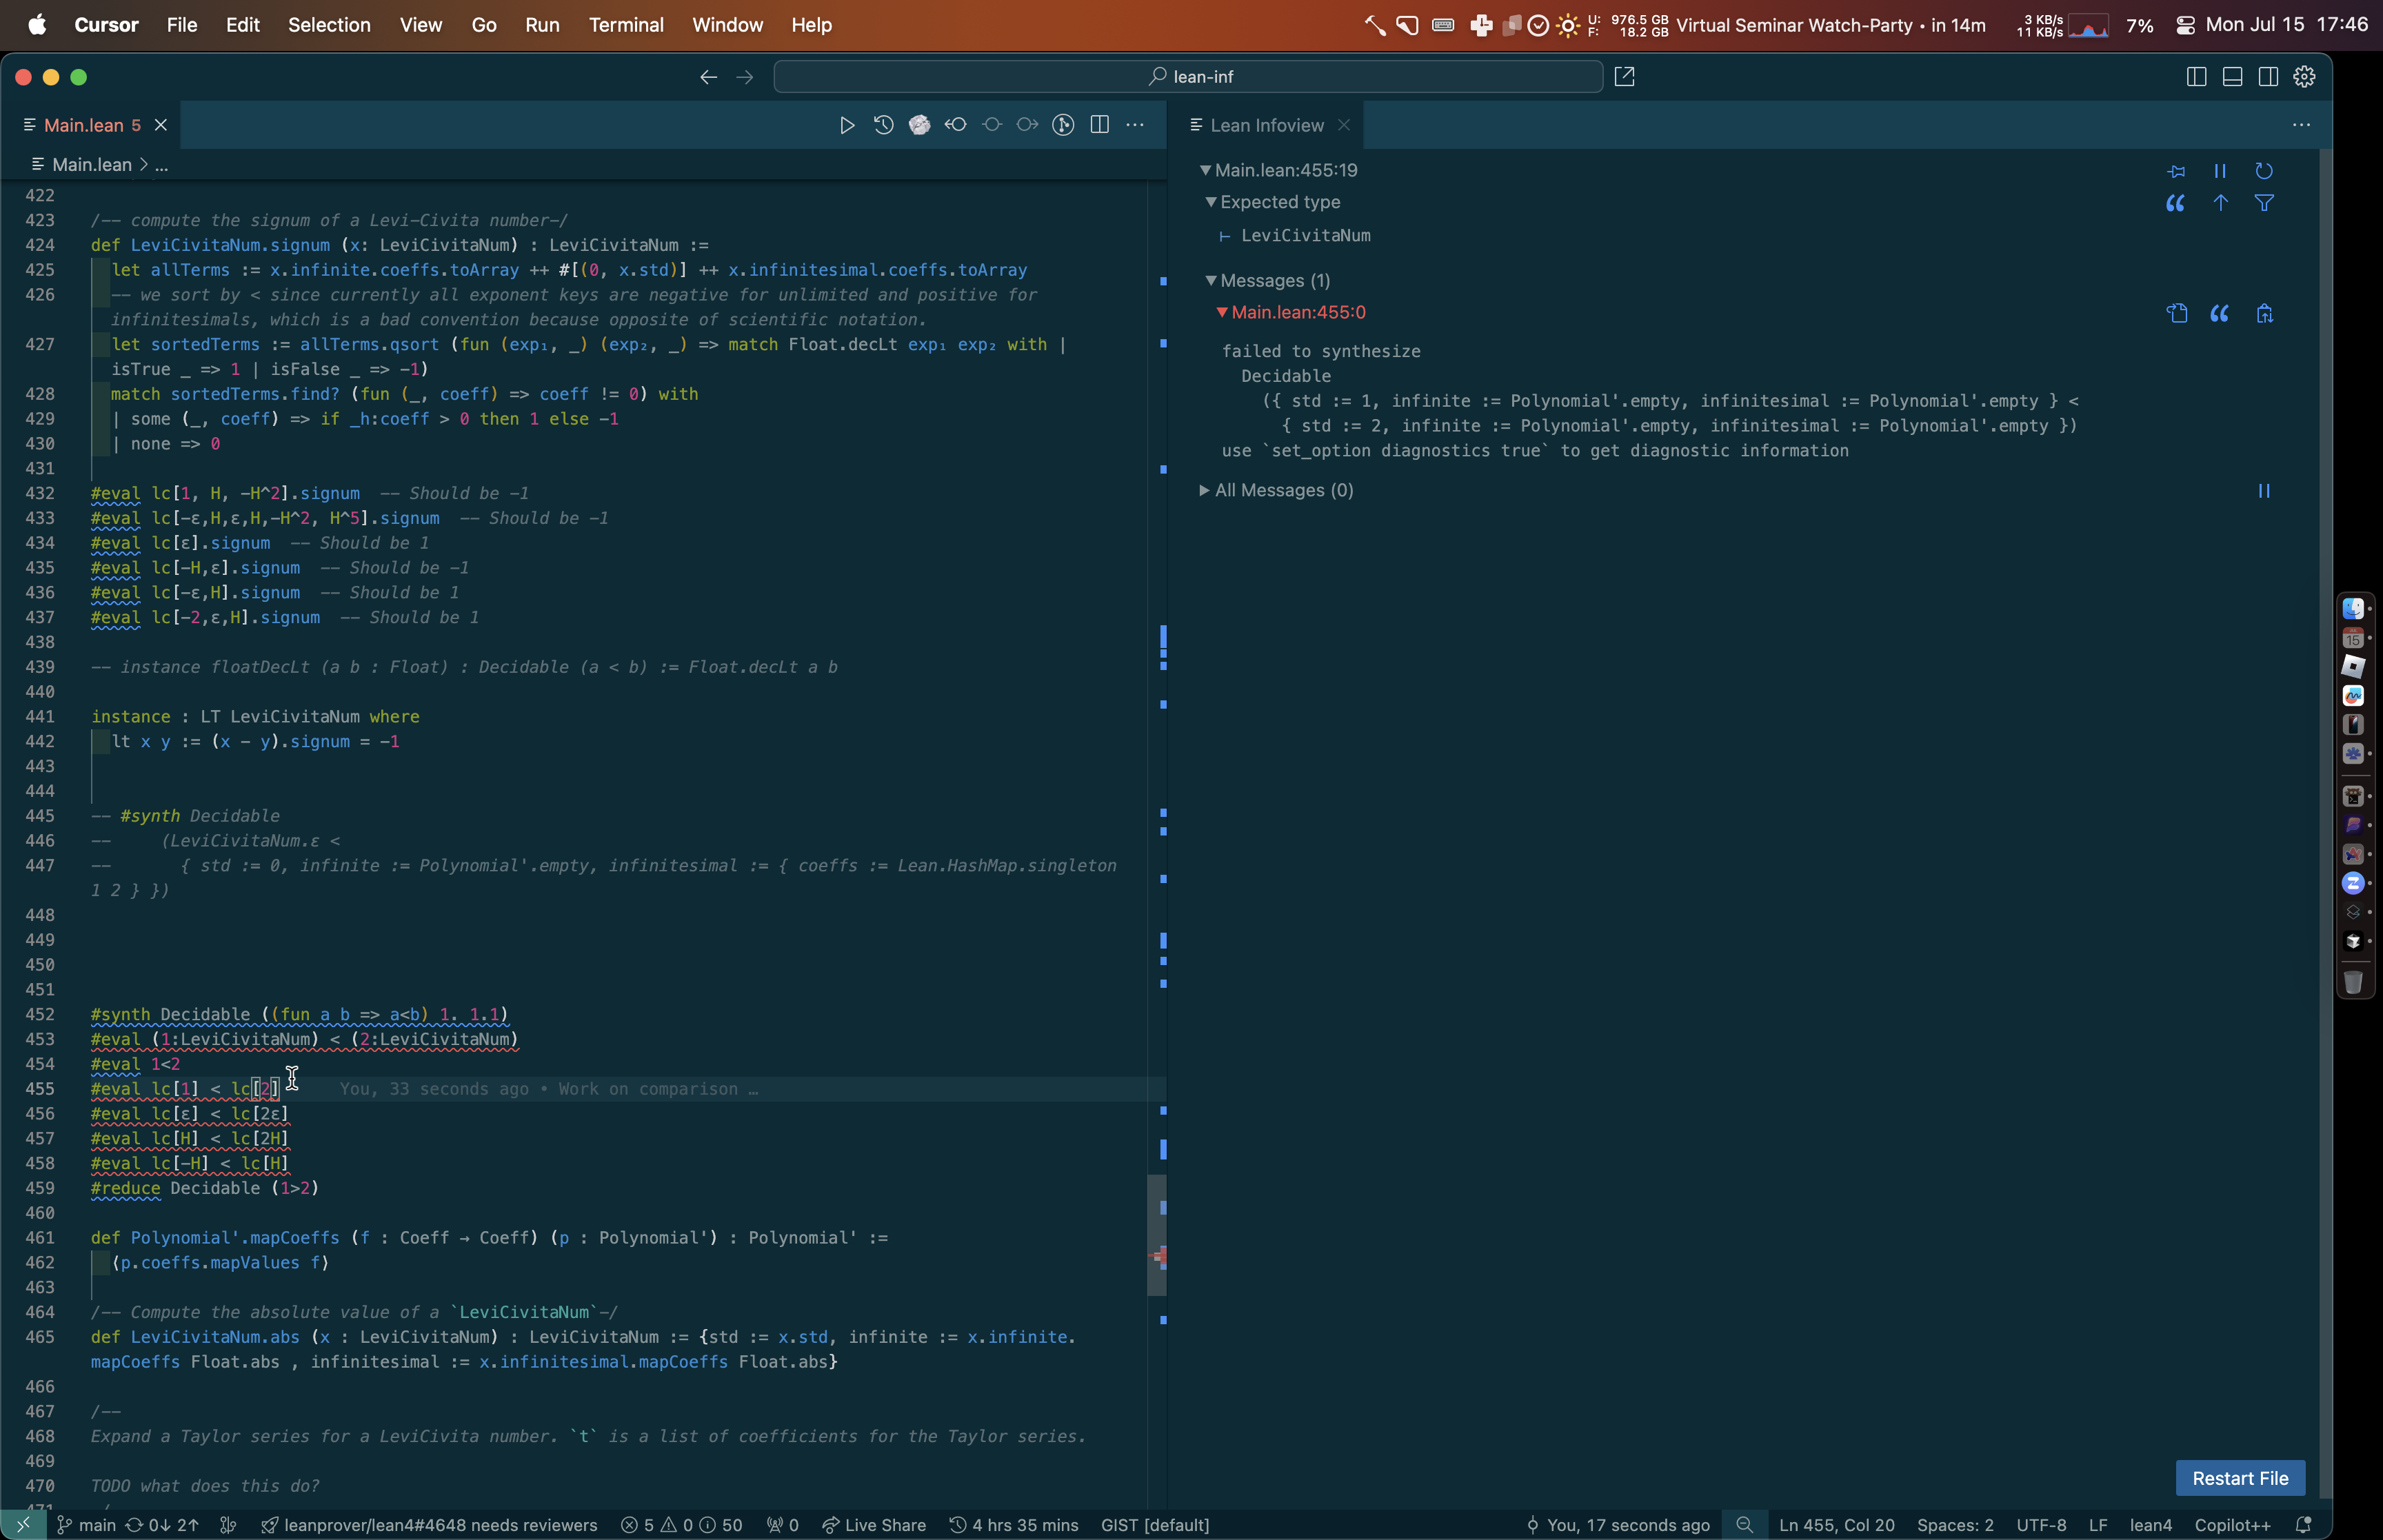Go to the next change arrow icon
The height and width of the screenshot is (1540, 2383).
point(1027,125)
